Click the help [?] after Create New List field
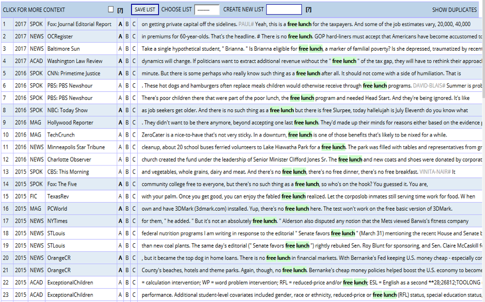Screen dimensions: 485x302 pos(309,10)
